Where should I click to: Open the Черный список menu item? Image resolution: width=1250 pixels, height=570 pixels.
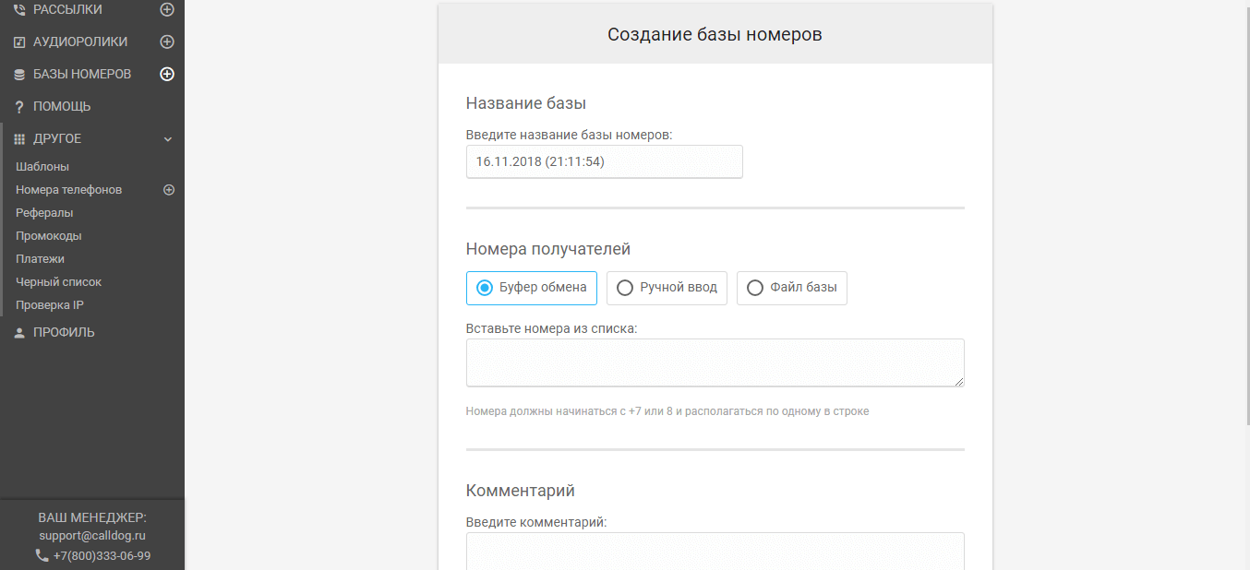click(x=58, y=282)
